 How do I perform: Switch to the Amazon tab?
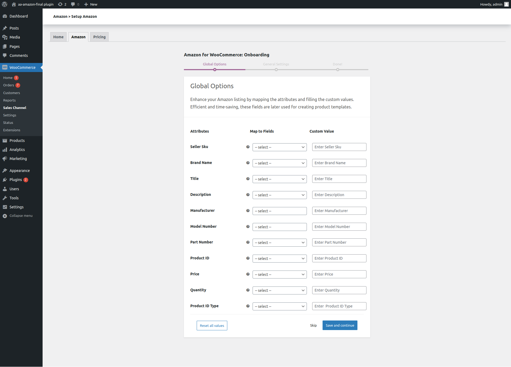click(78, 37)
